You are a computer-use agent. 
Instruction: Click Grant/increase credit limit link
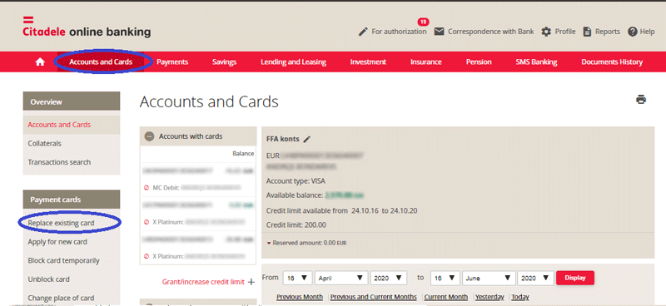203,282
